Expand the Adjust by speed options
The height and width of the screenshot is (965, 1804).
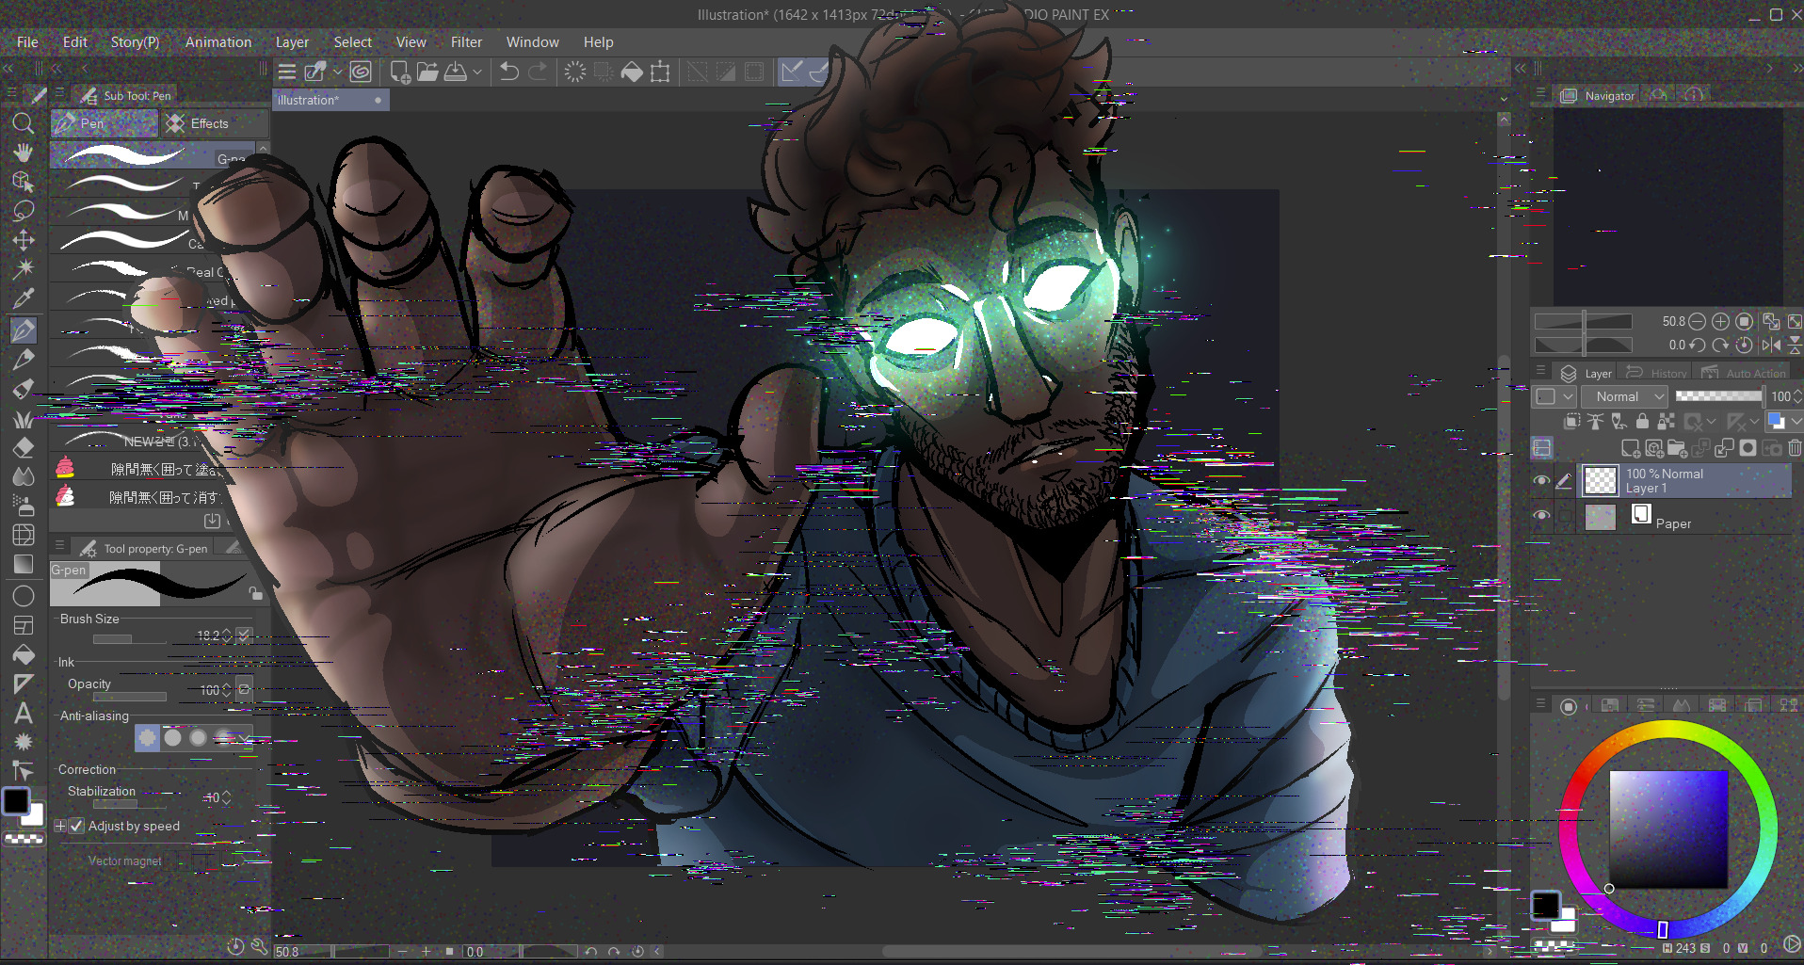[x=60, y=826]
